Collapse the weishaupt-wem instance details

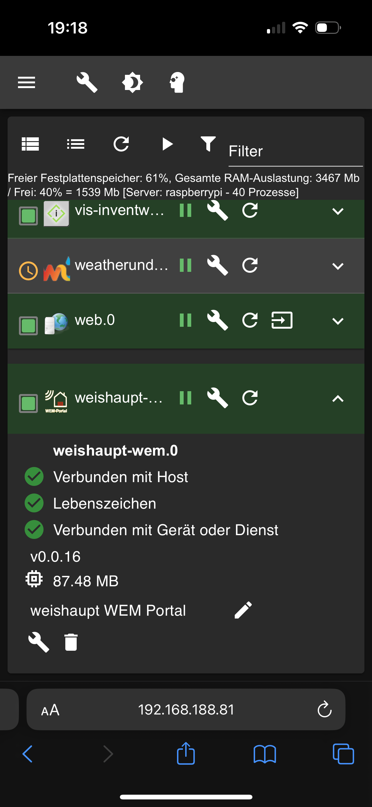click(338, 398)
